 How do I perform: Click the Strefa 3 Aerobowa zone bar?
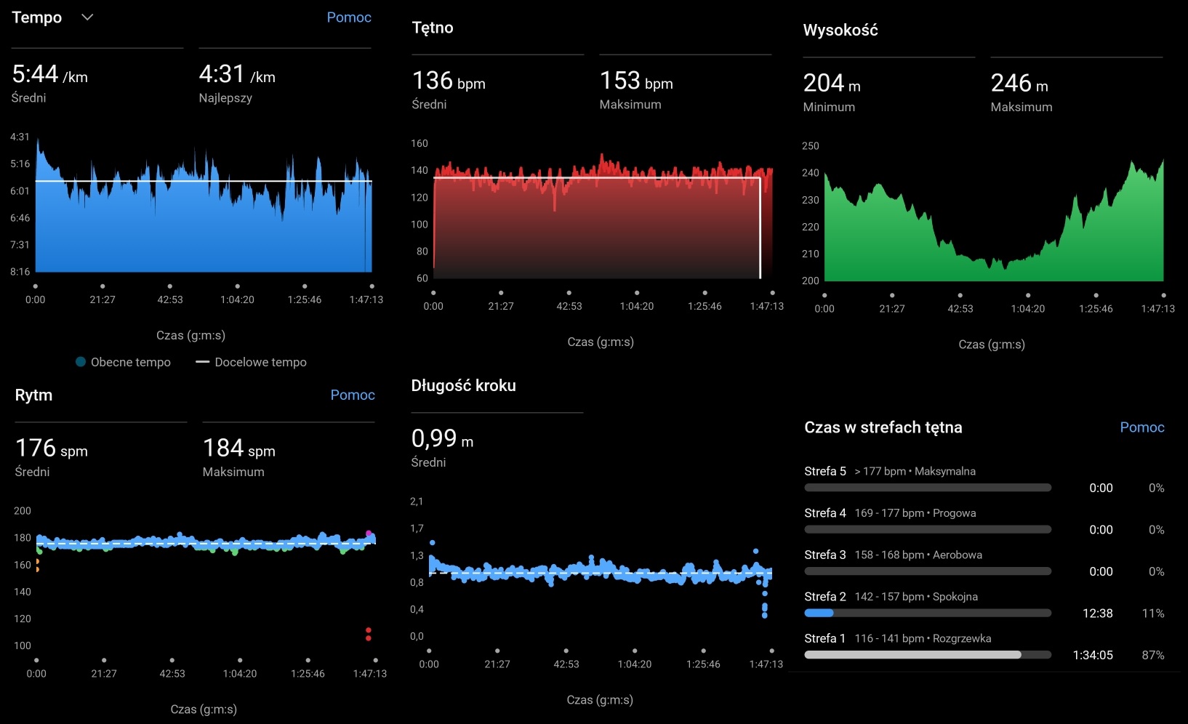[927, 571]
